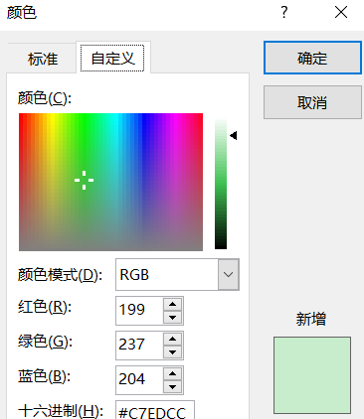The height and width of the screenshot is (419, 364).
Task: Select the 自定义 tab
Action: (112, 59)
